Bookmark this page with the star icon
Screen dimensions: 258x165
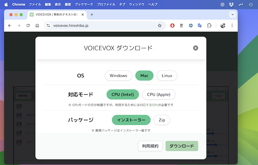(x=160, y=26)
